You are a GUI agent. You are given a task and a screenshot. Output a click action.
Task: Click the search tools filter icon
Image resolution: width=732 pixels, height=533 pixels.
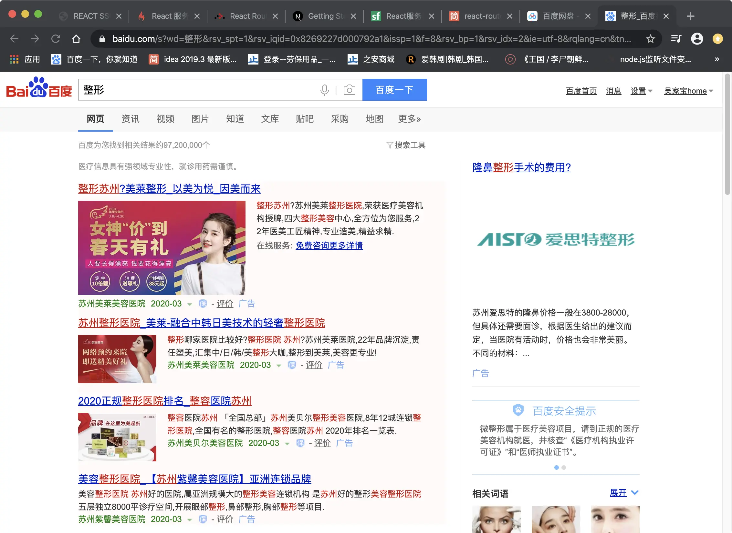[x=390, y=145]
